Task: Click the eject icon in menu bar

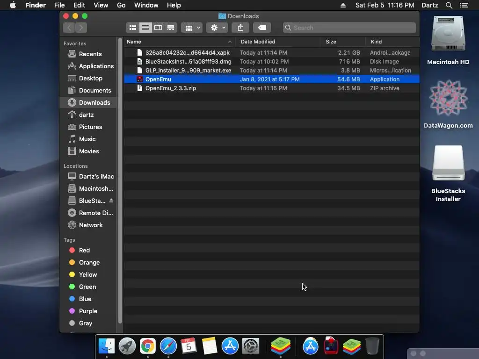Action: click(343, 5)
